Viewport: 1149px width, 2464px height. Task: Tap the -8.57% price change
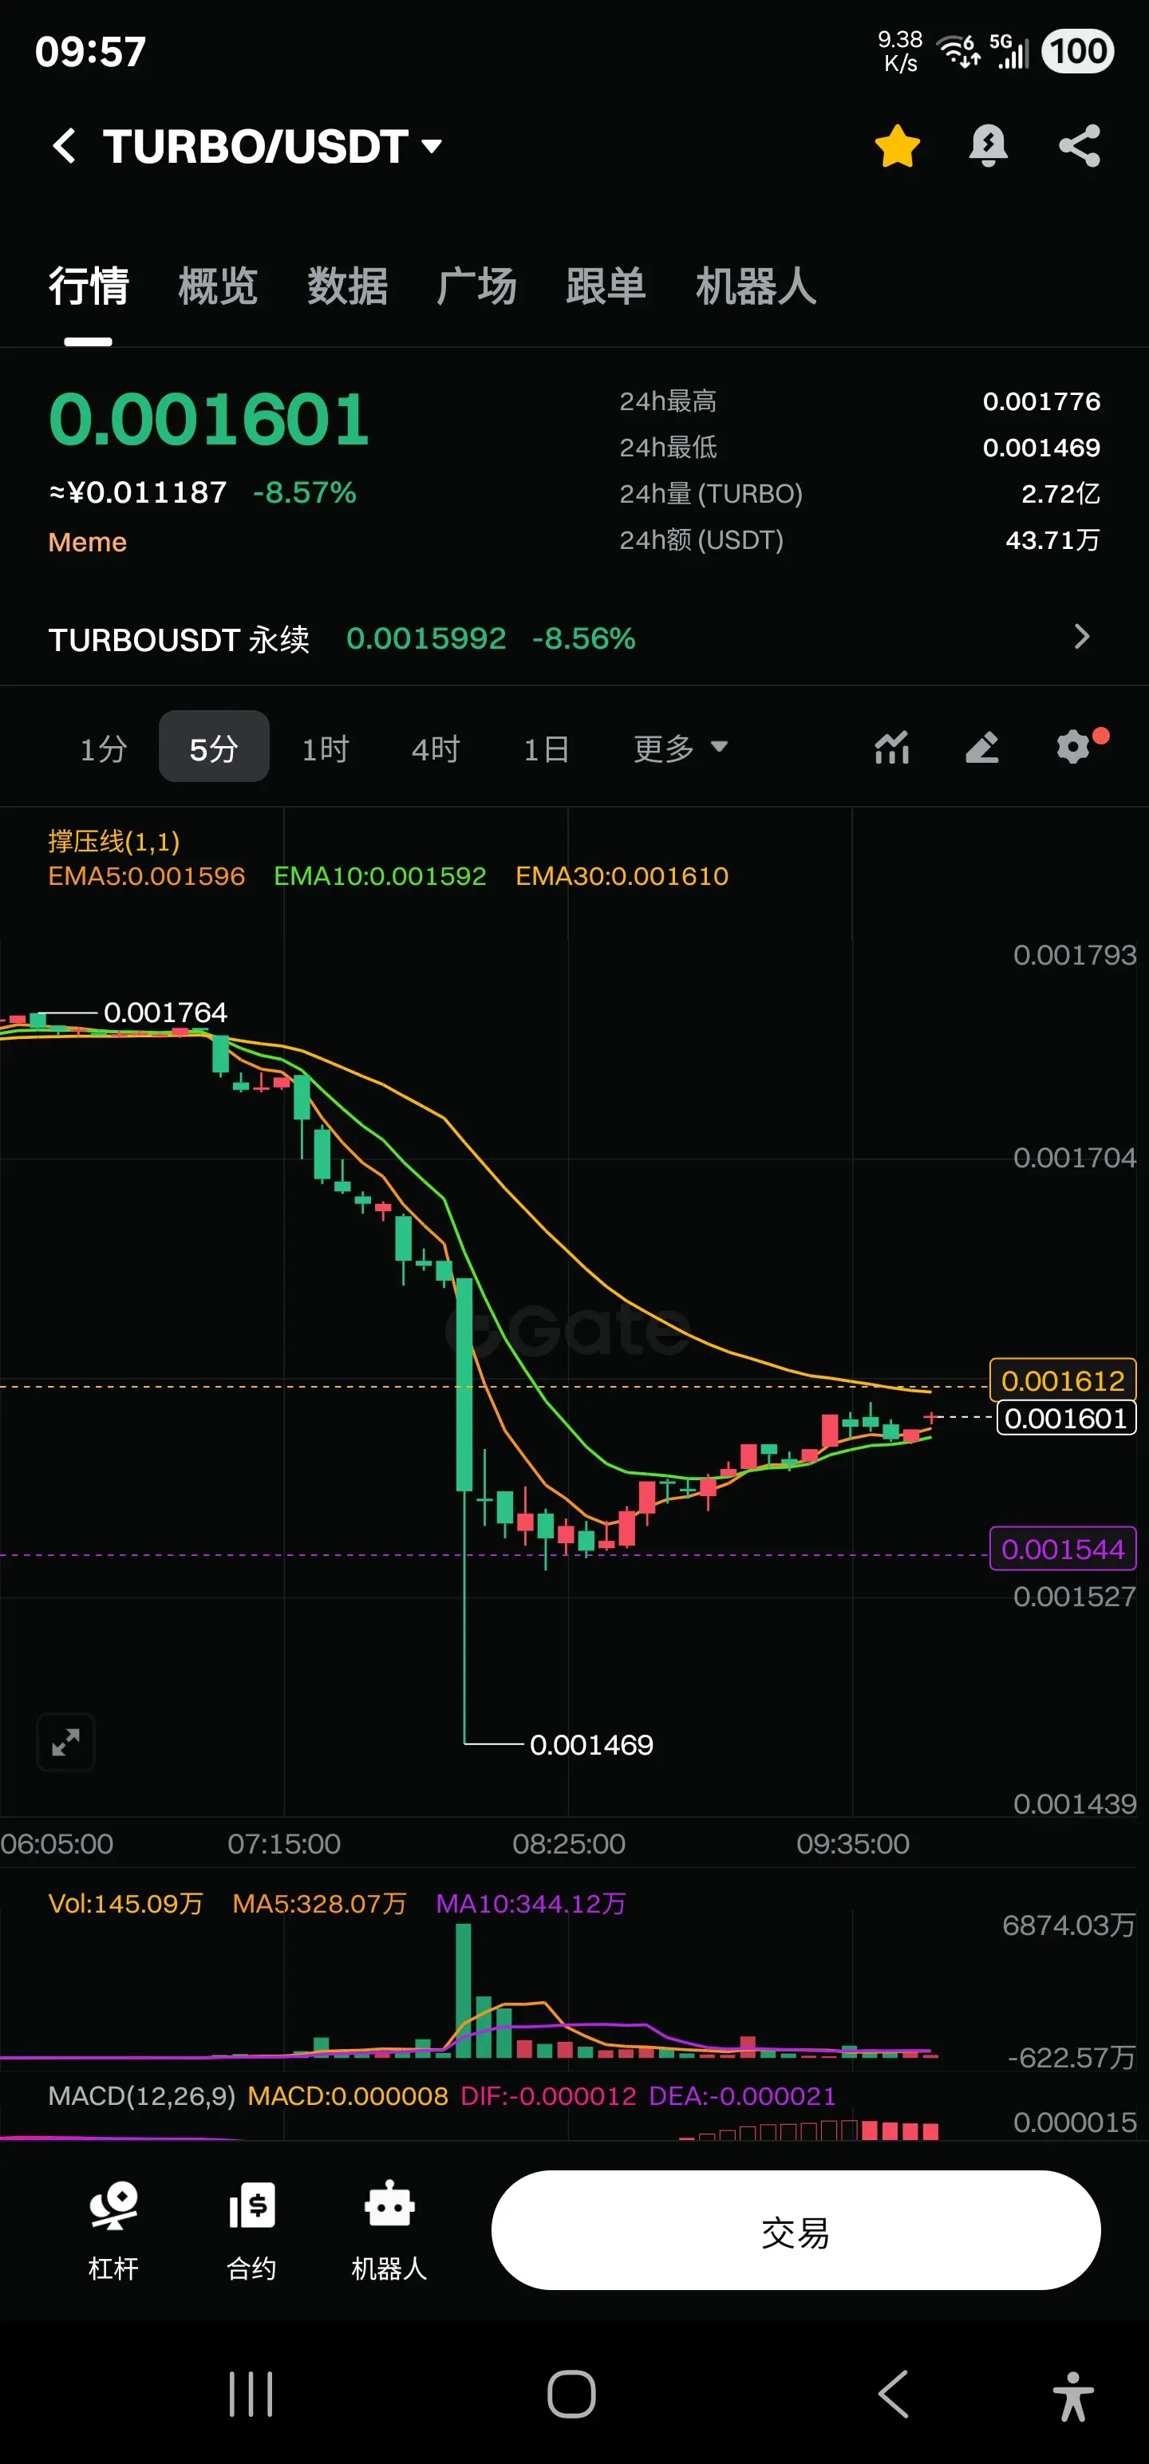point(304,492)
